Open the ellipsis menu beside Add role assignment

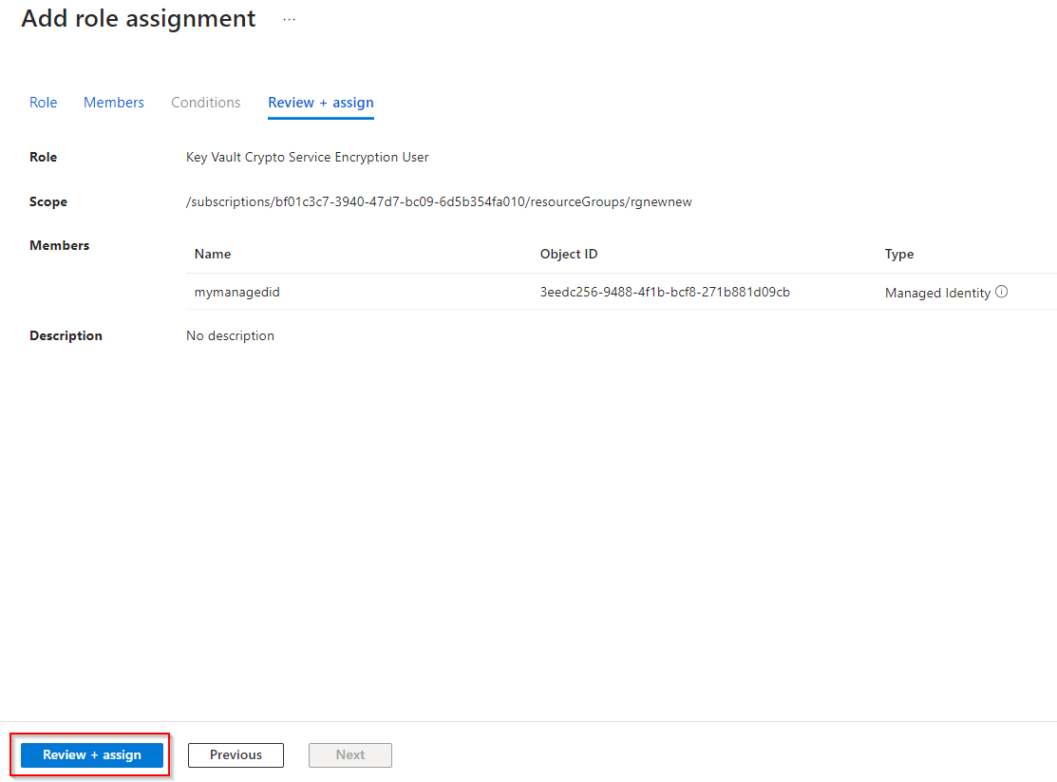(290, 20)
